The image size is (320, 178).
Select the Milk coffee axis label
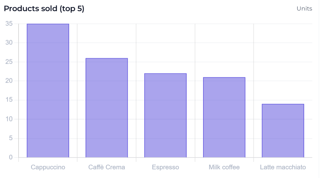(224, 167)
